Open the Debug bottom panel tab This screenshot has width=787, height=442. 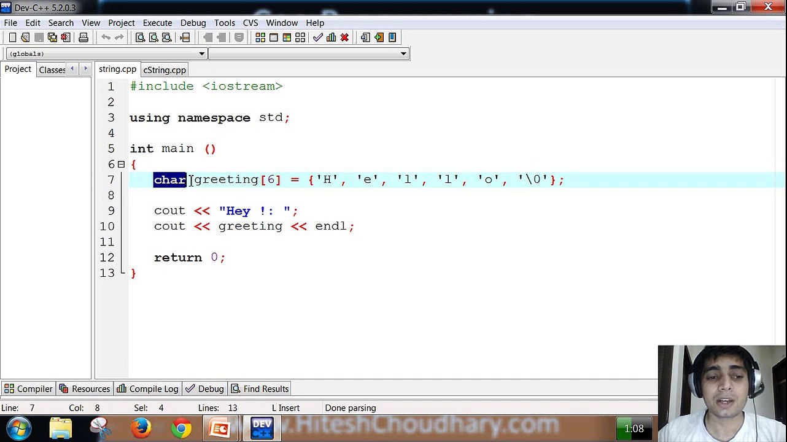(x=205, y=389)
